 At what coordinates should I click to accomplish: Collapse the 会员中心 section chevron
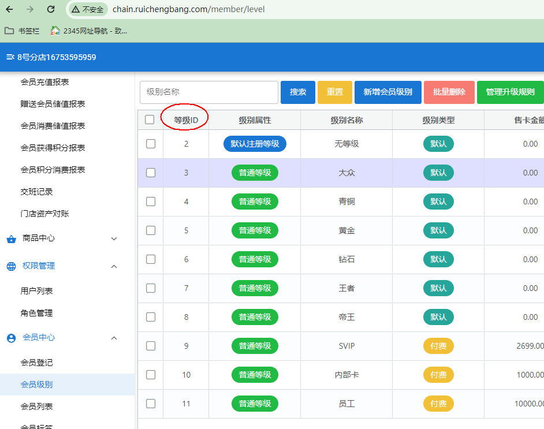(x=114, y=338)
